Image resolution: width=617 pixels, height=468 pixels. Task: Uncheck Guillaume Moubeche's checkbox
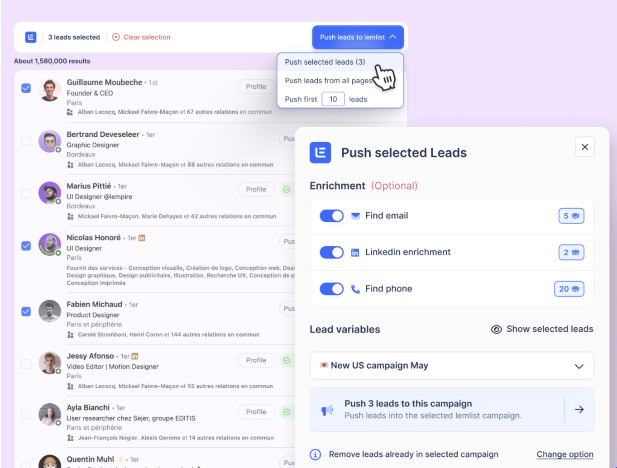coord(26,88)
